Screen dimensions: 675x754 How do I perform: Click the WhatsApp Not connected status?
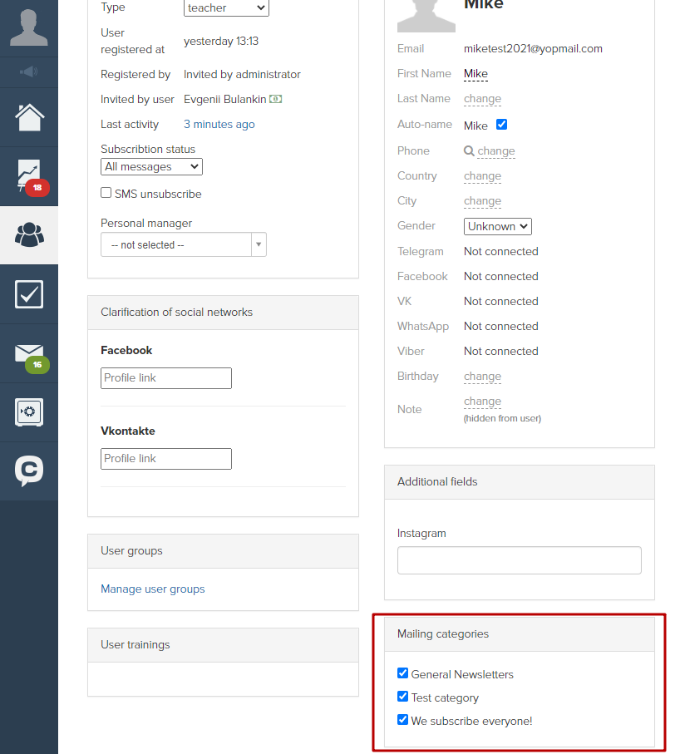[500, 327]
